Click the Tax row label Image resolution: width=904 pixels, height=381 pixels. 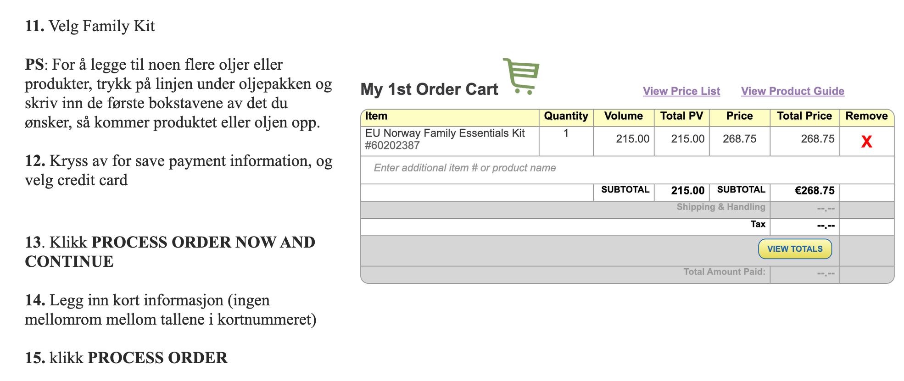[x=758, y=224]
